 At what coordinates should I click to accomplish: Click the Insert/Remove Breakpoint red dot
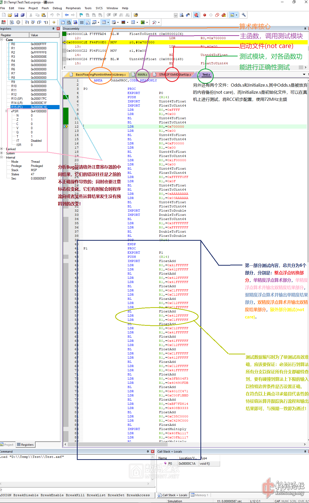[205, 15]
